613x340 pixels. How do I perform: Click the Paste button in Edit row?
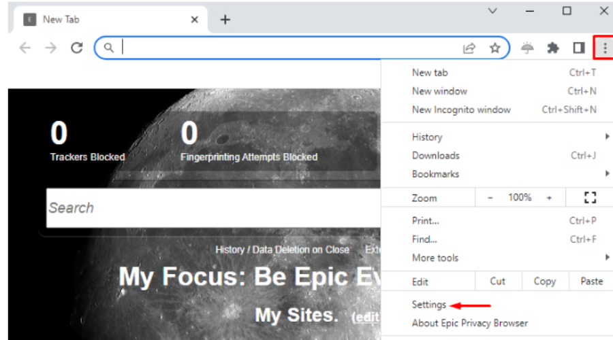(x=591, y=281)
